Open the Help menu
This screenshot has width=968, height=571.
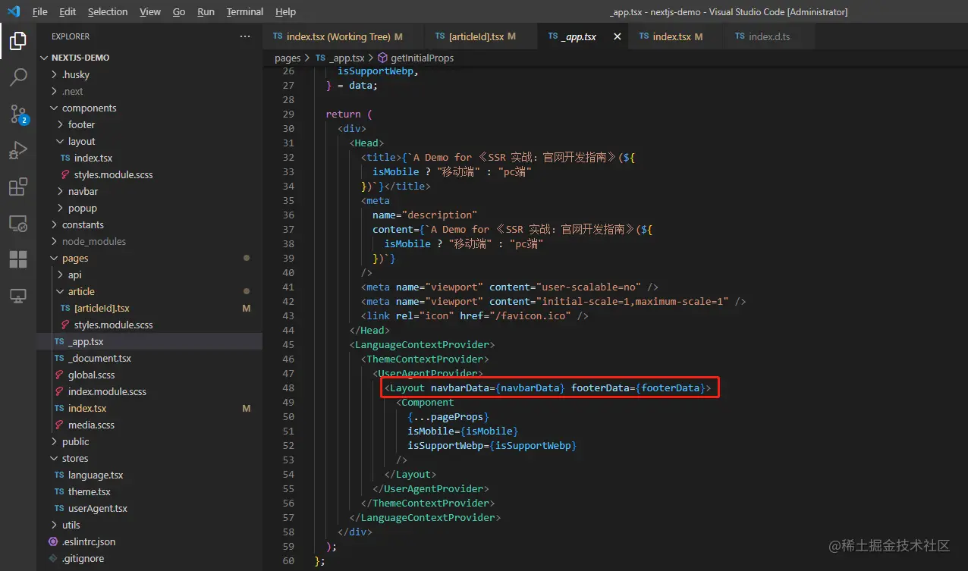click(285, 11)
